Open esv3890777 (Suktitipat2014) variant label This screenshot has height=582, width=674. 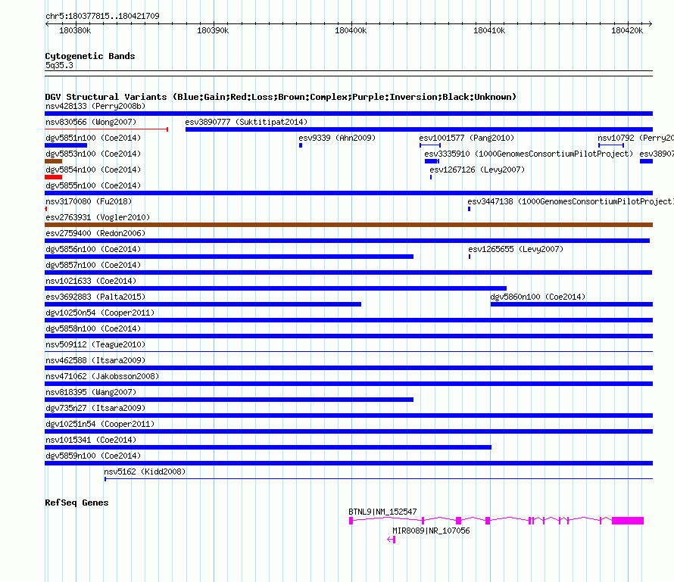pyautogui.click(x=246, y=122)
